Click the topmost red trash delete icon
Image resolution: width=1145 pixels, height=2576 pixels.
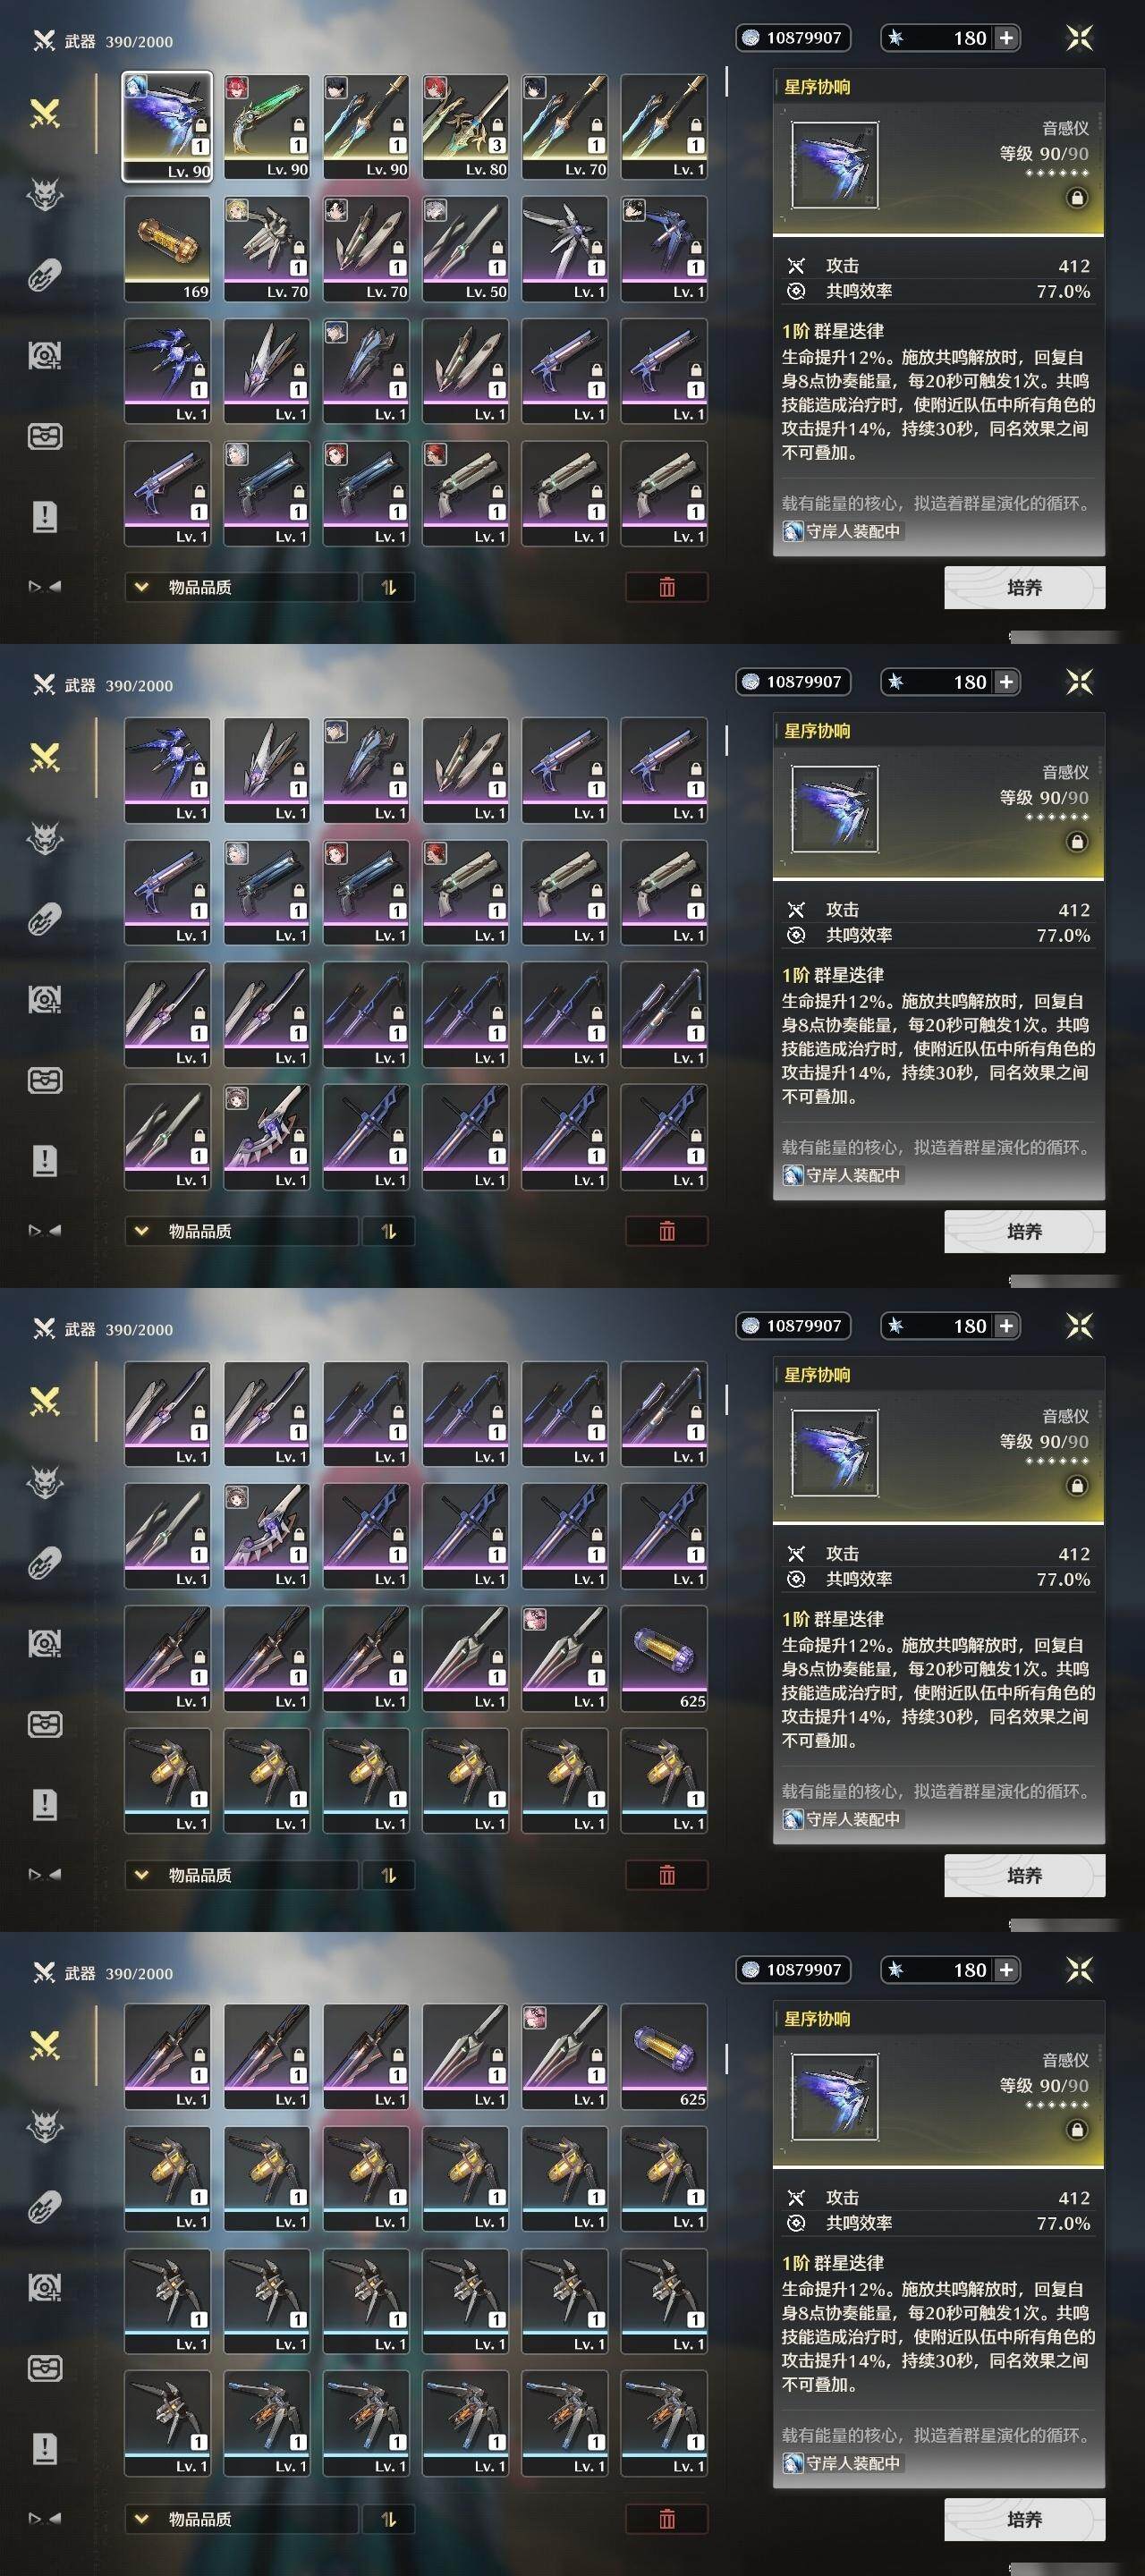(x=667, y=587)
